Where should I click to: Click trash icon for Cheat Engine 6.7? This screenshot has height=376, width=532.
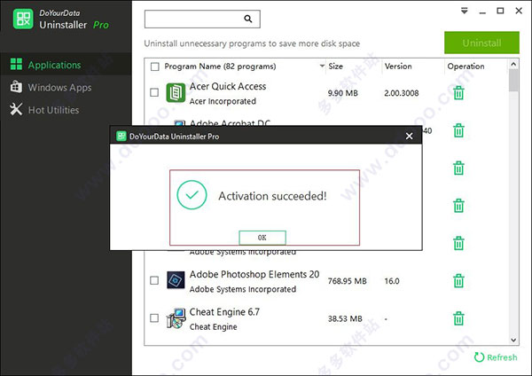click(458, 318)
